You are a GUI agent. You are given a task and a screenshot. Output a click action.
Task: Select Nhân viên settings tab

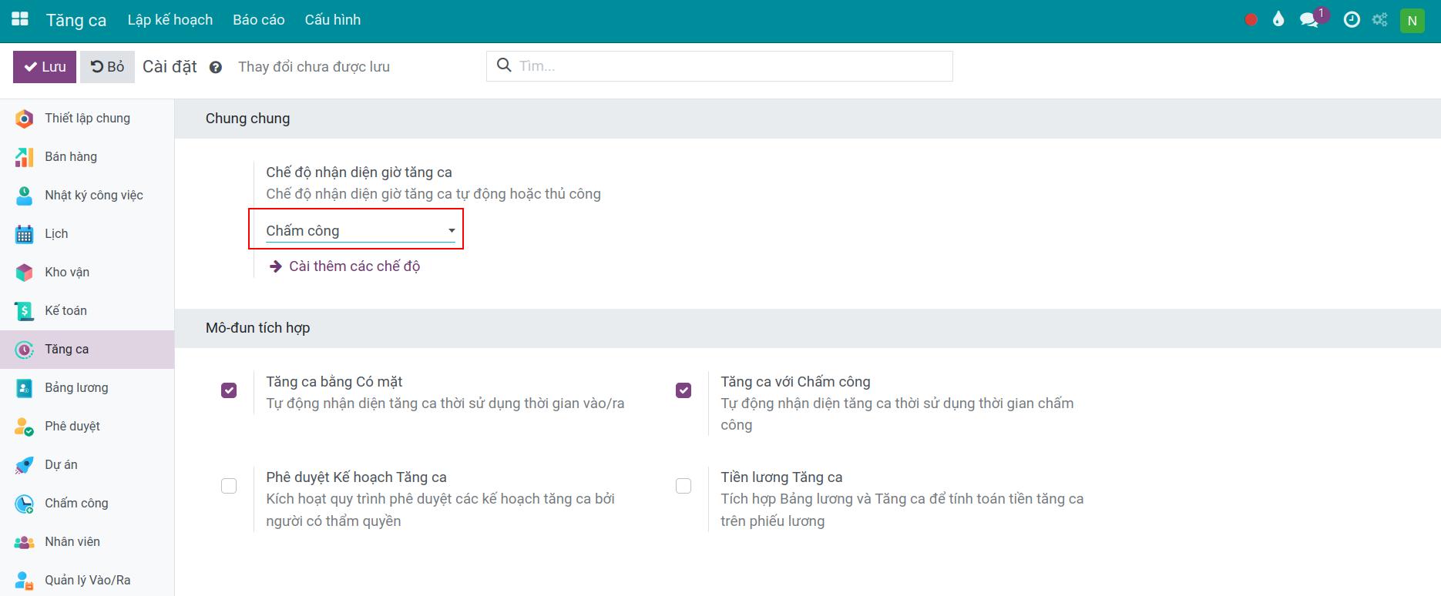tap(87, 542)
